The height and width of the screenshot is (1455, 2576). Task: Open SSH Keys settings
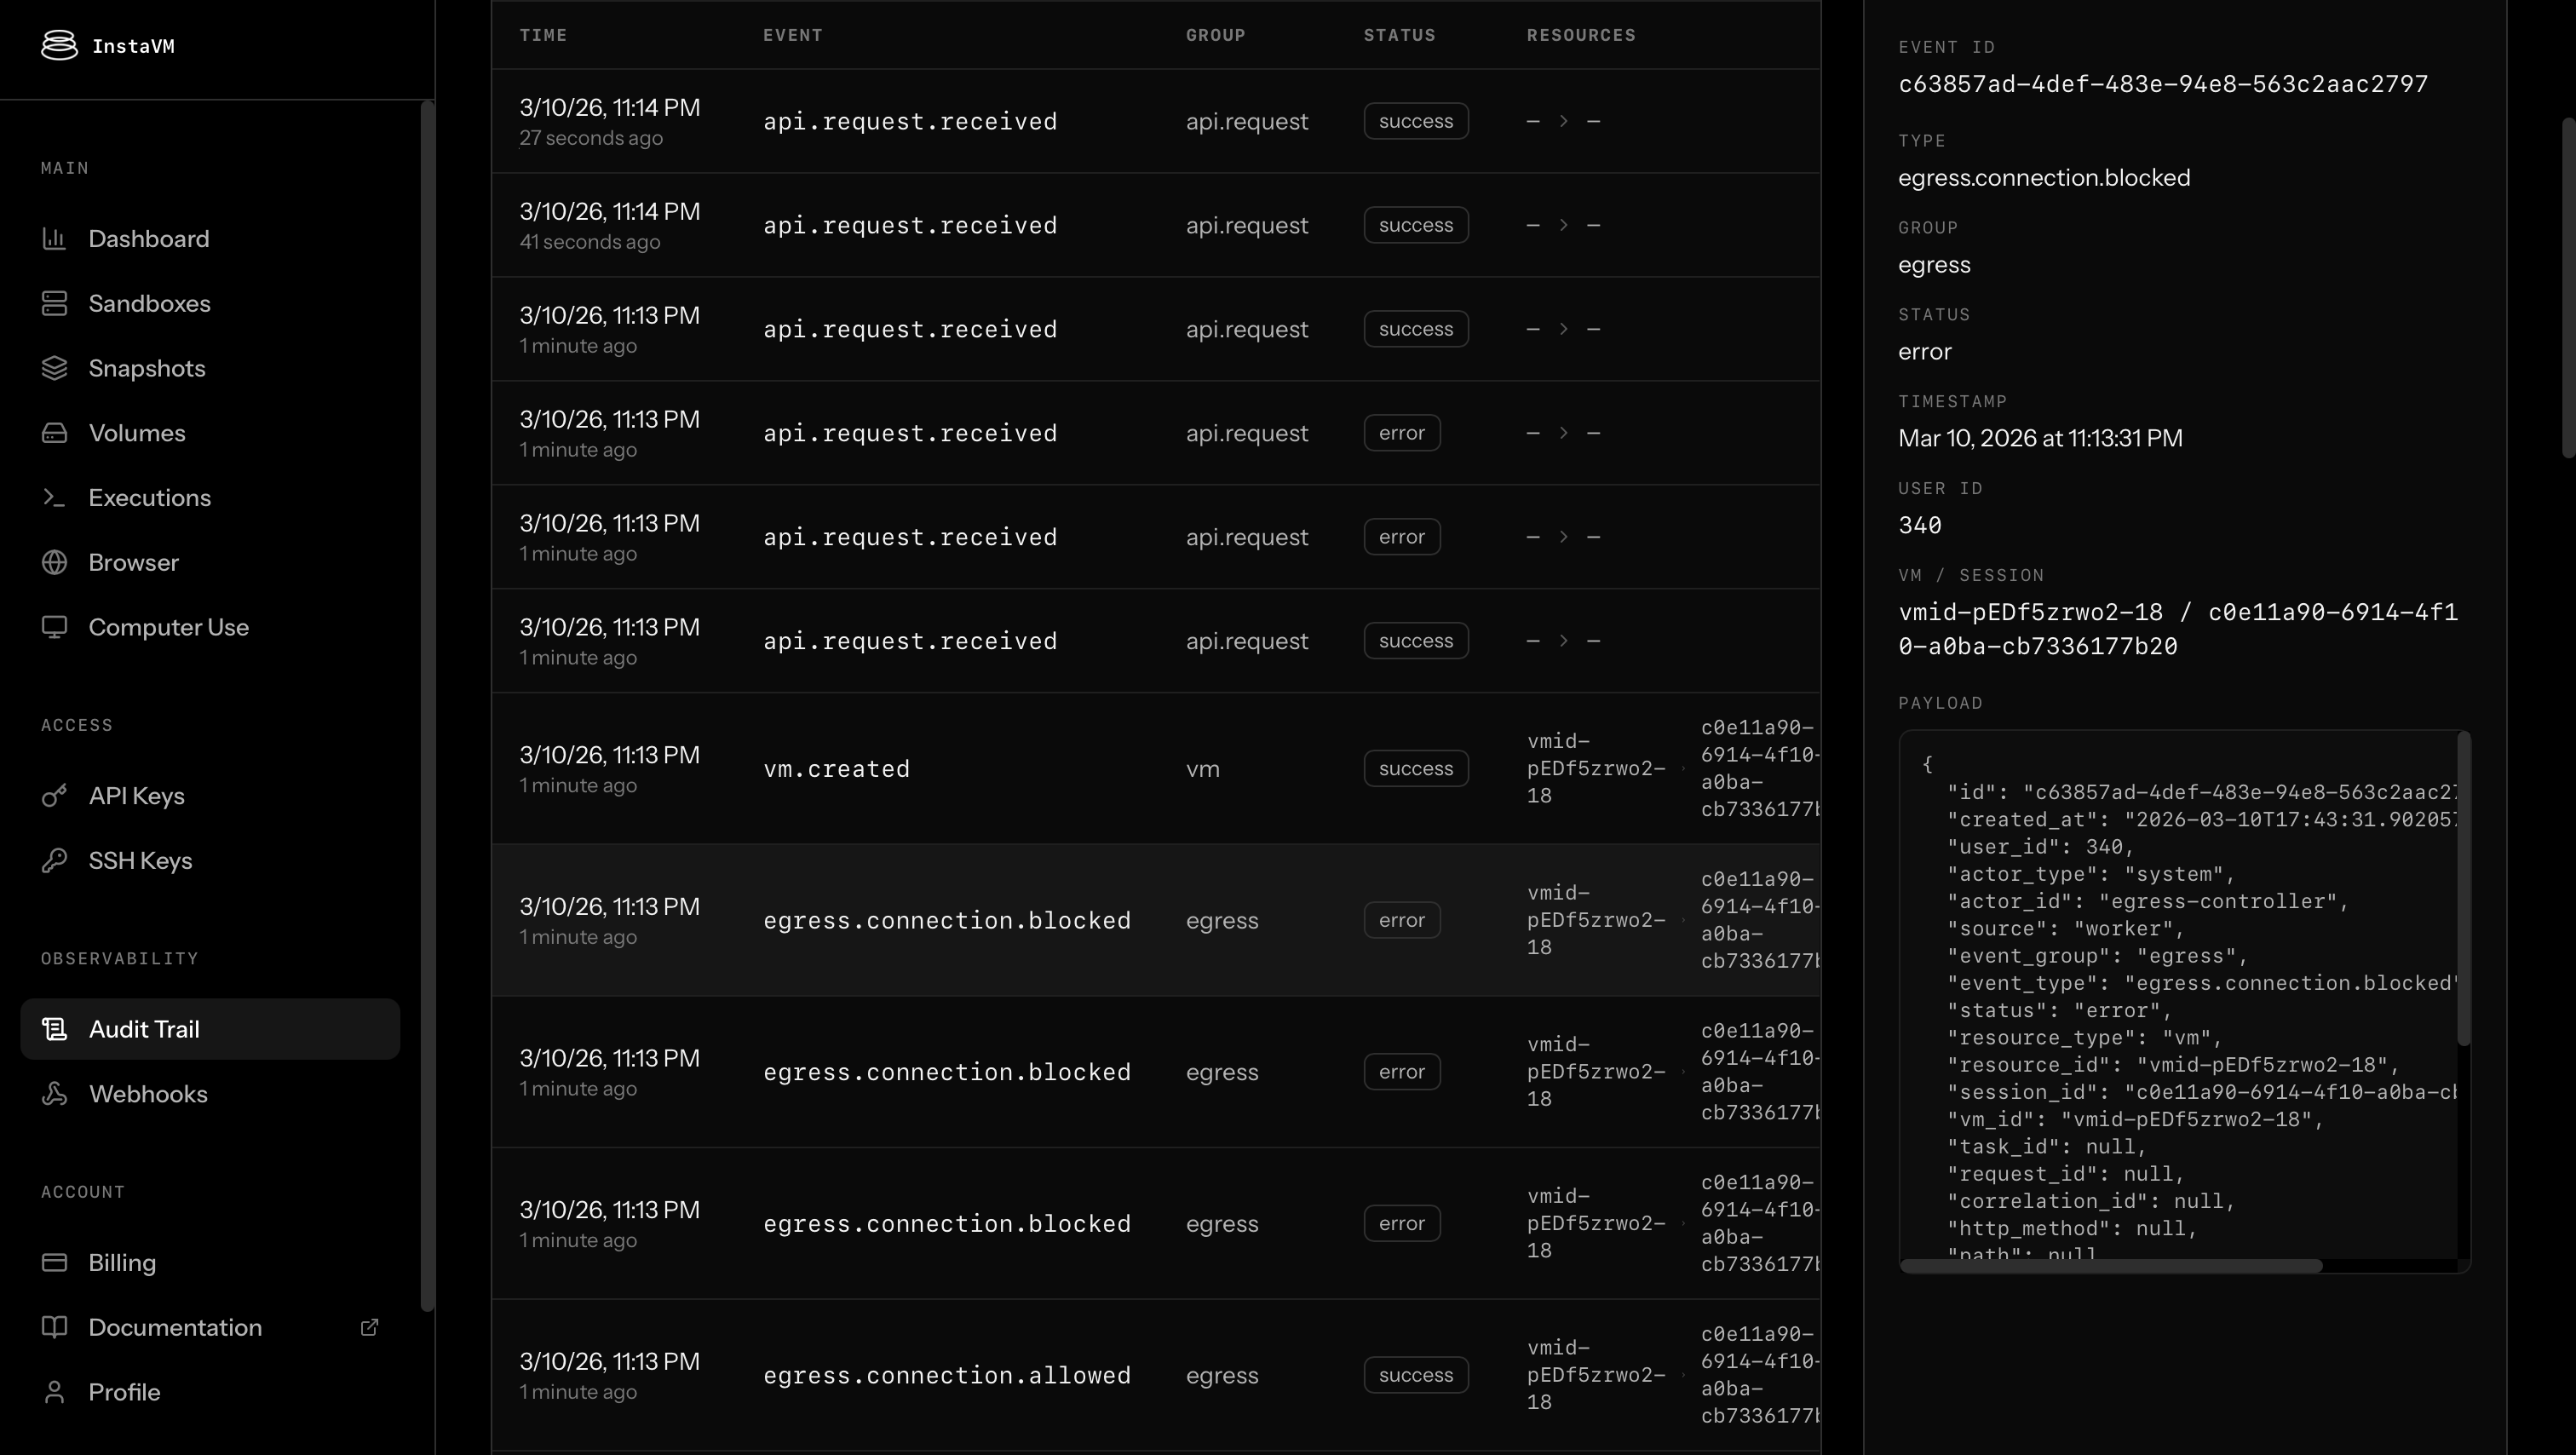coord(140,861)
